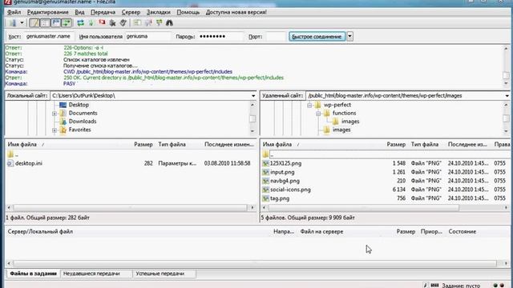The height and width of the screenshot is (288, 513).
Task: Reconnect to the last server
Action: [x=123, y=23]
